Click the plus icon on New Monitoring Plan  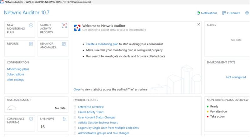click(x=31, y=26)
